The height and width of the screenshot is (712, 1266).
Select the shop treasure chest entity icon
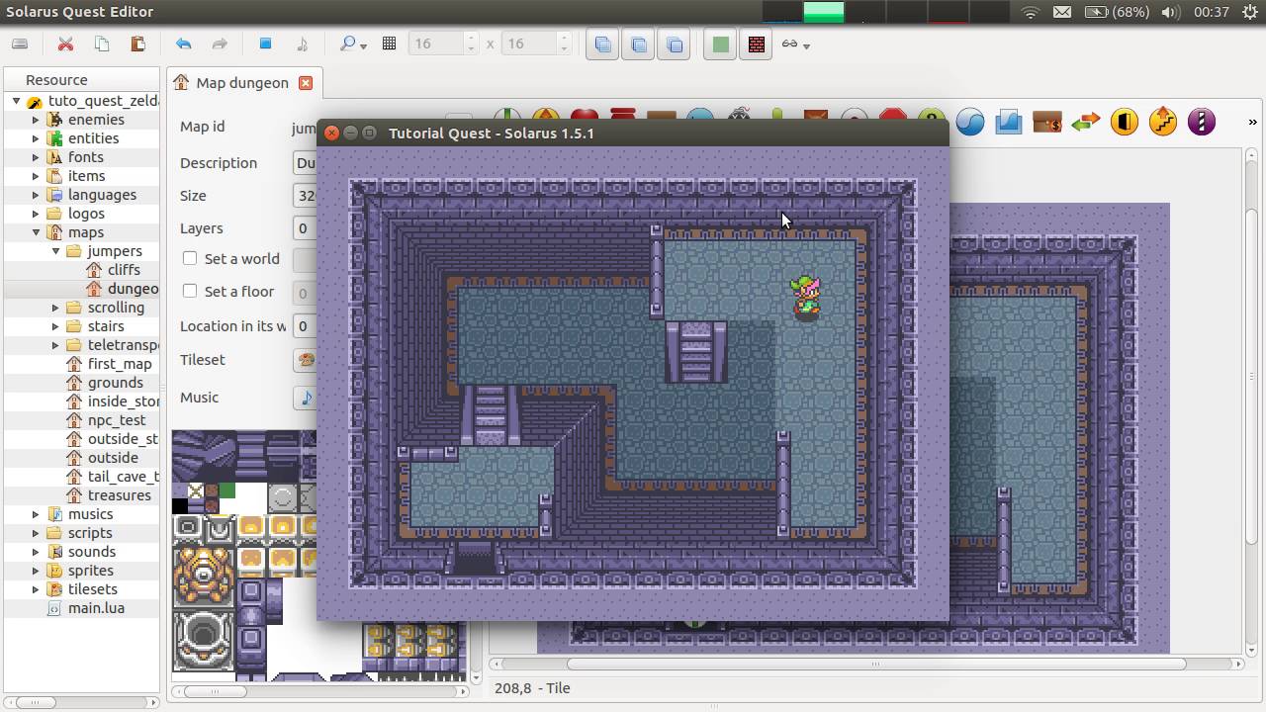tap(1046, 122)
